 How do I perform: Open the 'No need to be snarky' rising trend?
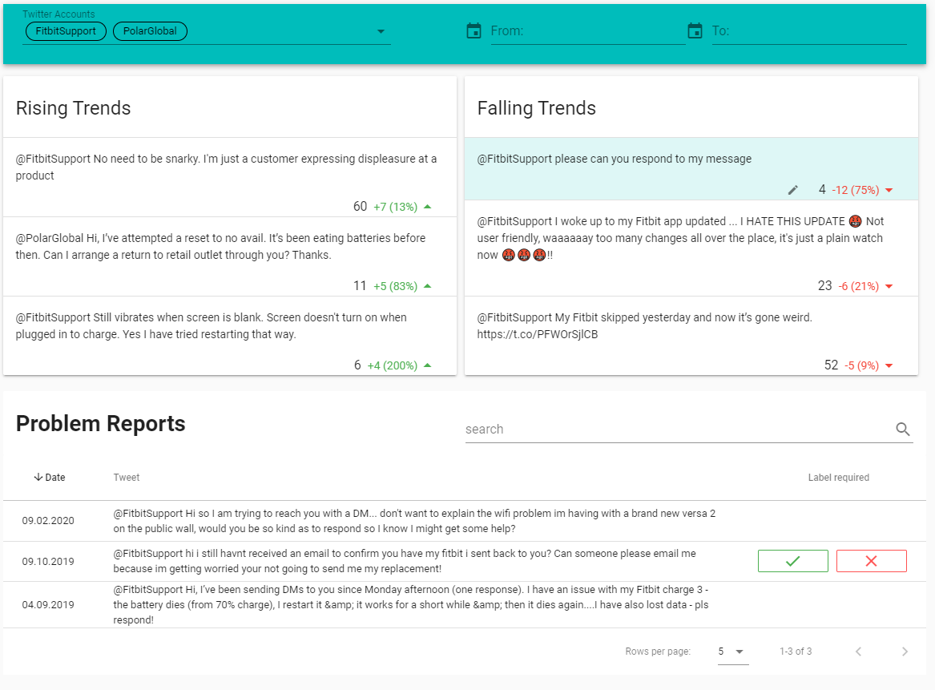point(230,177)
